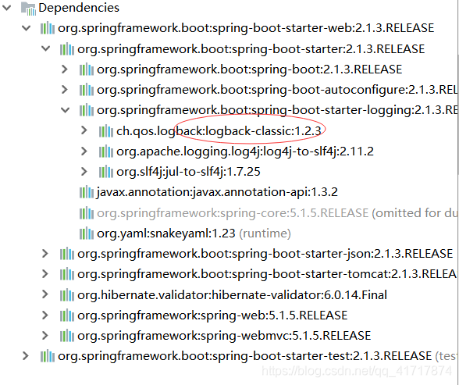Image resolution: width=459 pixels, height=385 pixels.
Task: Expand log4j-to-slf4j:2.11.2 node
Action: (84, 151)
